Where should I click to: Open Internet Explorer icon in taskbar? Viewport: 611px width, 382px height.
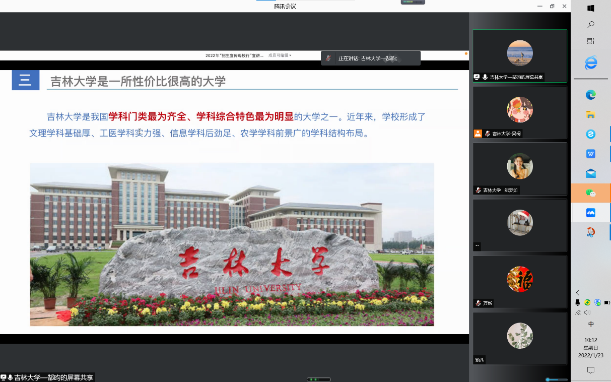pyautogui.click(x=591, y=63)
